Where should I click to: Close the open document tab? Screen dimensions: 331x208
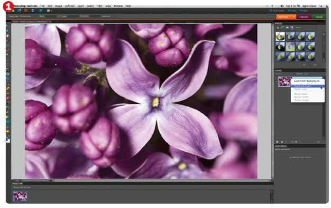[50, 22]
